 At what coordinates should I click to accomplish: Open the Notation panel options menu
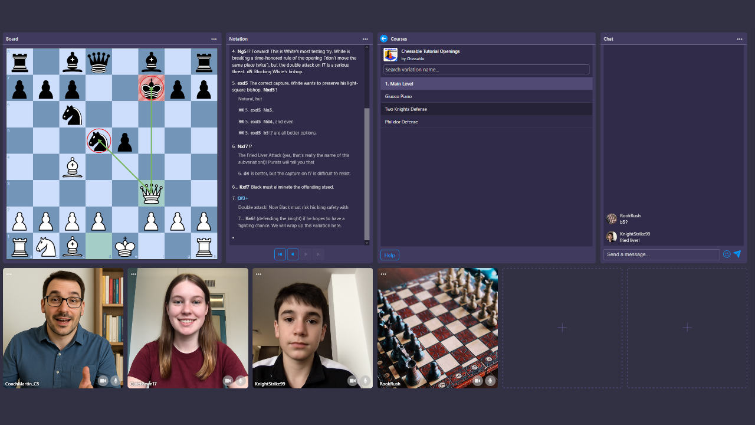pos(365,39)
